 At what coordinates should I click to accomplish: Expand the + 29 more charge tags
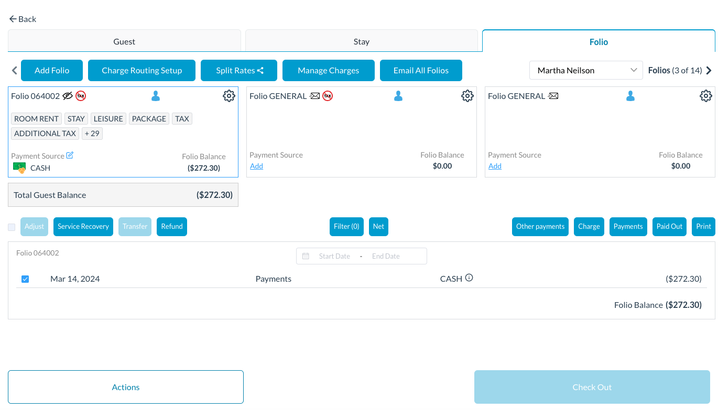click(92, 134)
